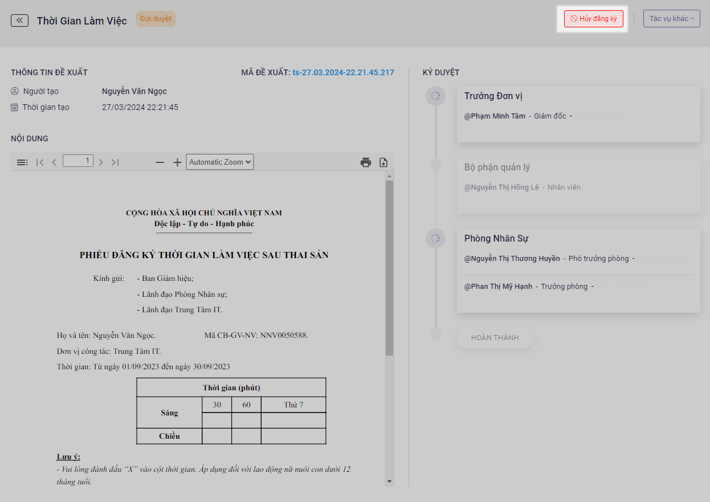Screen dimensions: 710x502
Task: Go to first page of document
Action: (x=40, y=162)
